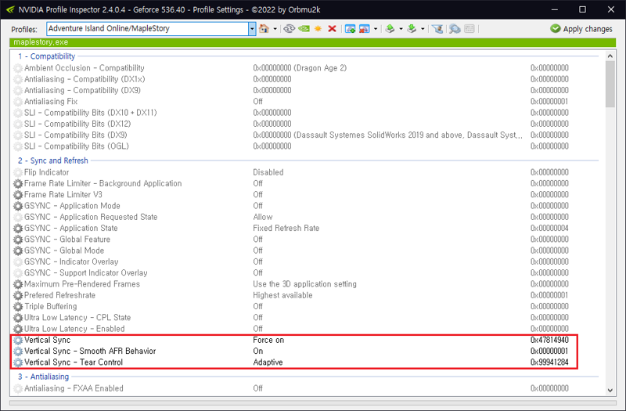Click the green NVIDIA logo restore icon

[x=304, y=29]
